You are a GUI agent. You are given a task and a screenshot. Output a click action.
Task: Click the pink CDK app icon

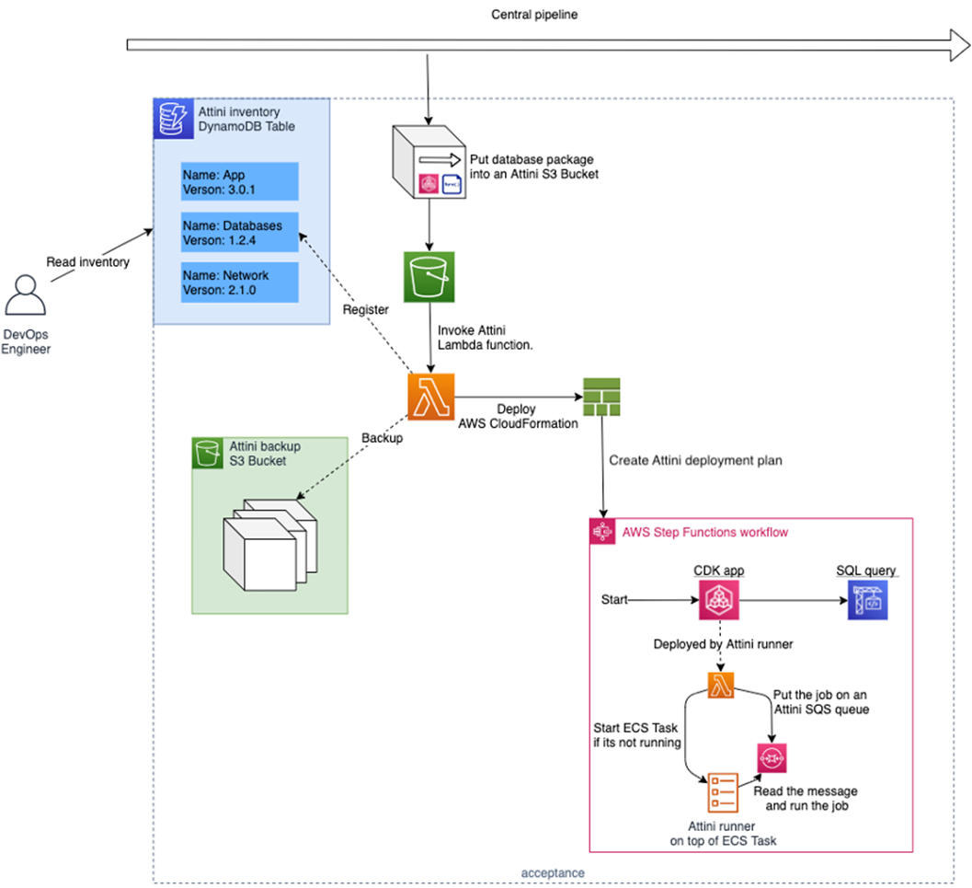point(718,599)
